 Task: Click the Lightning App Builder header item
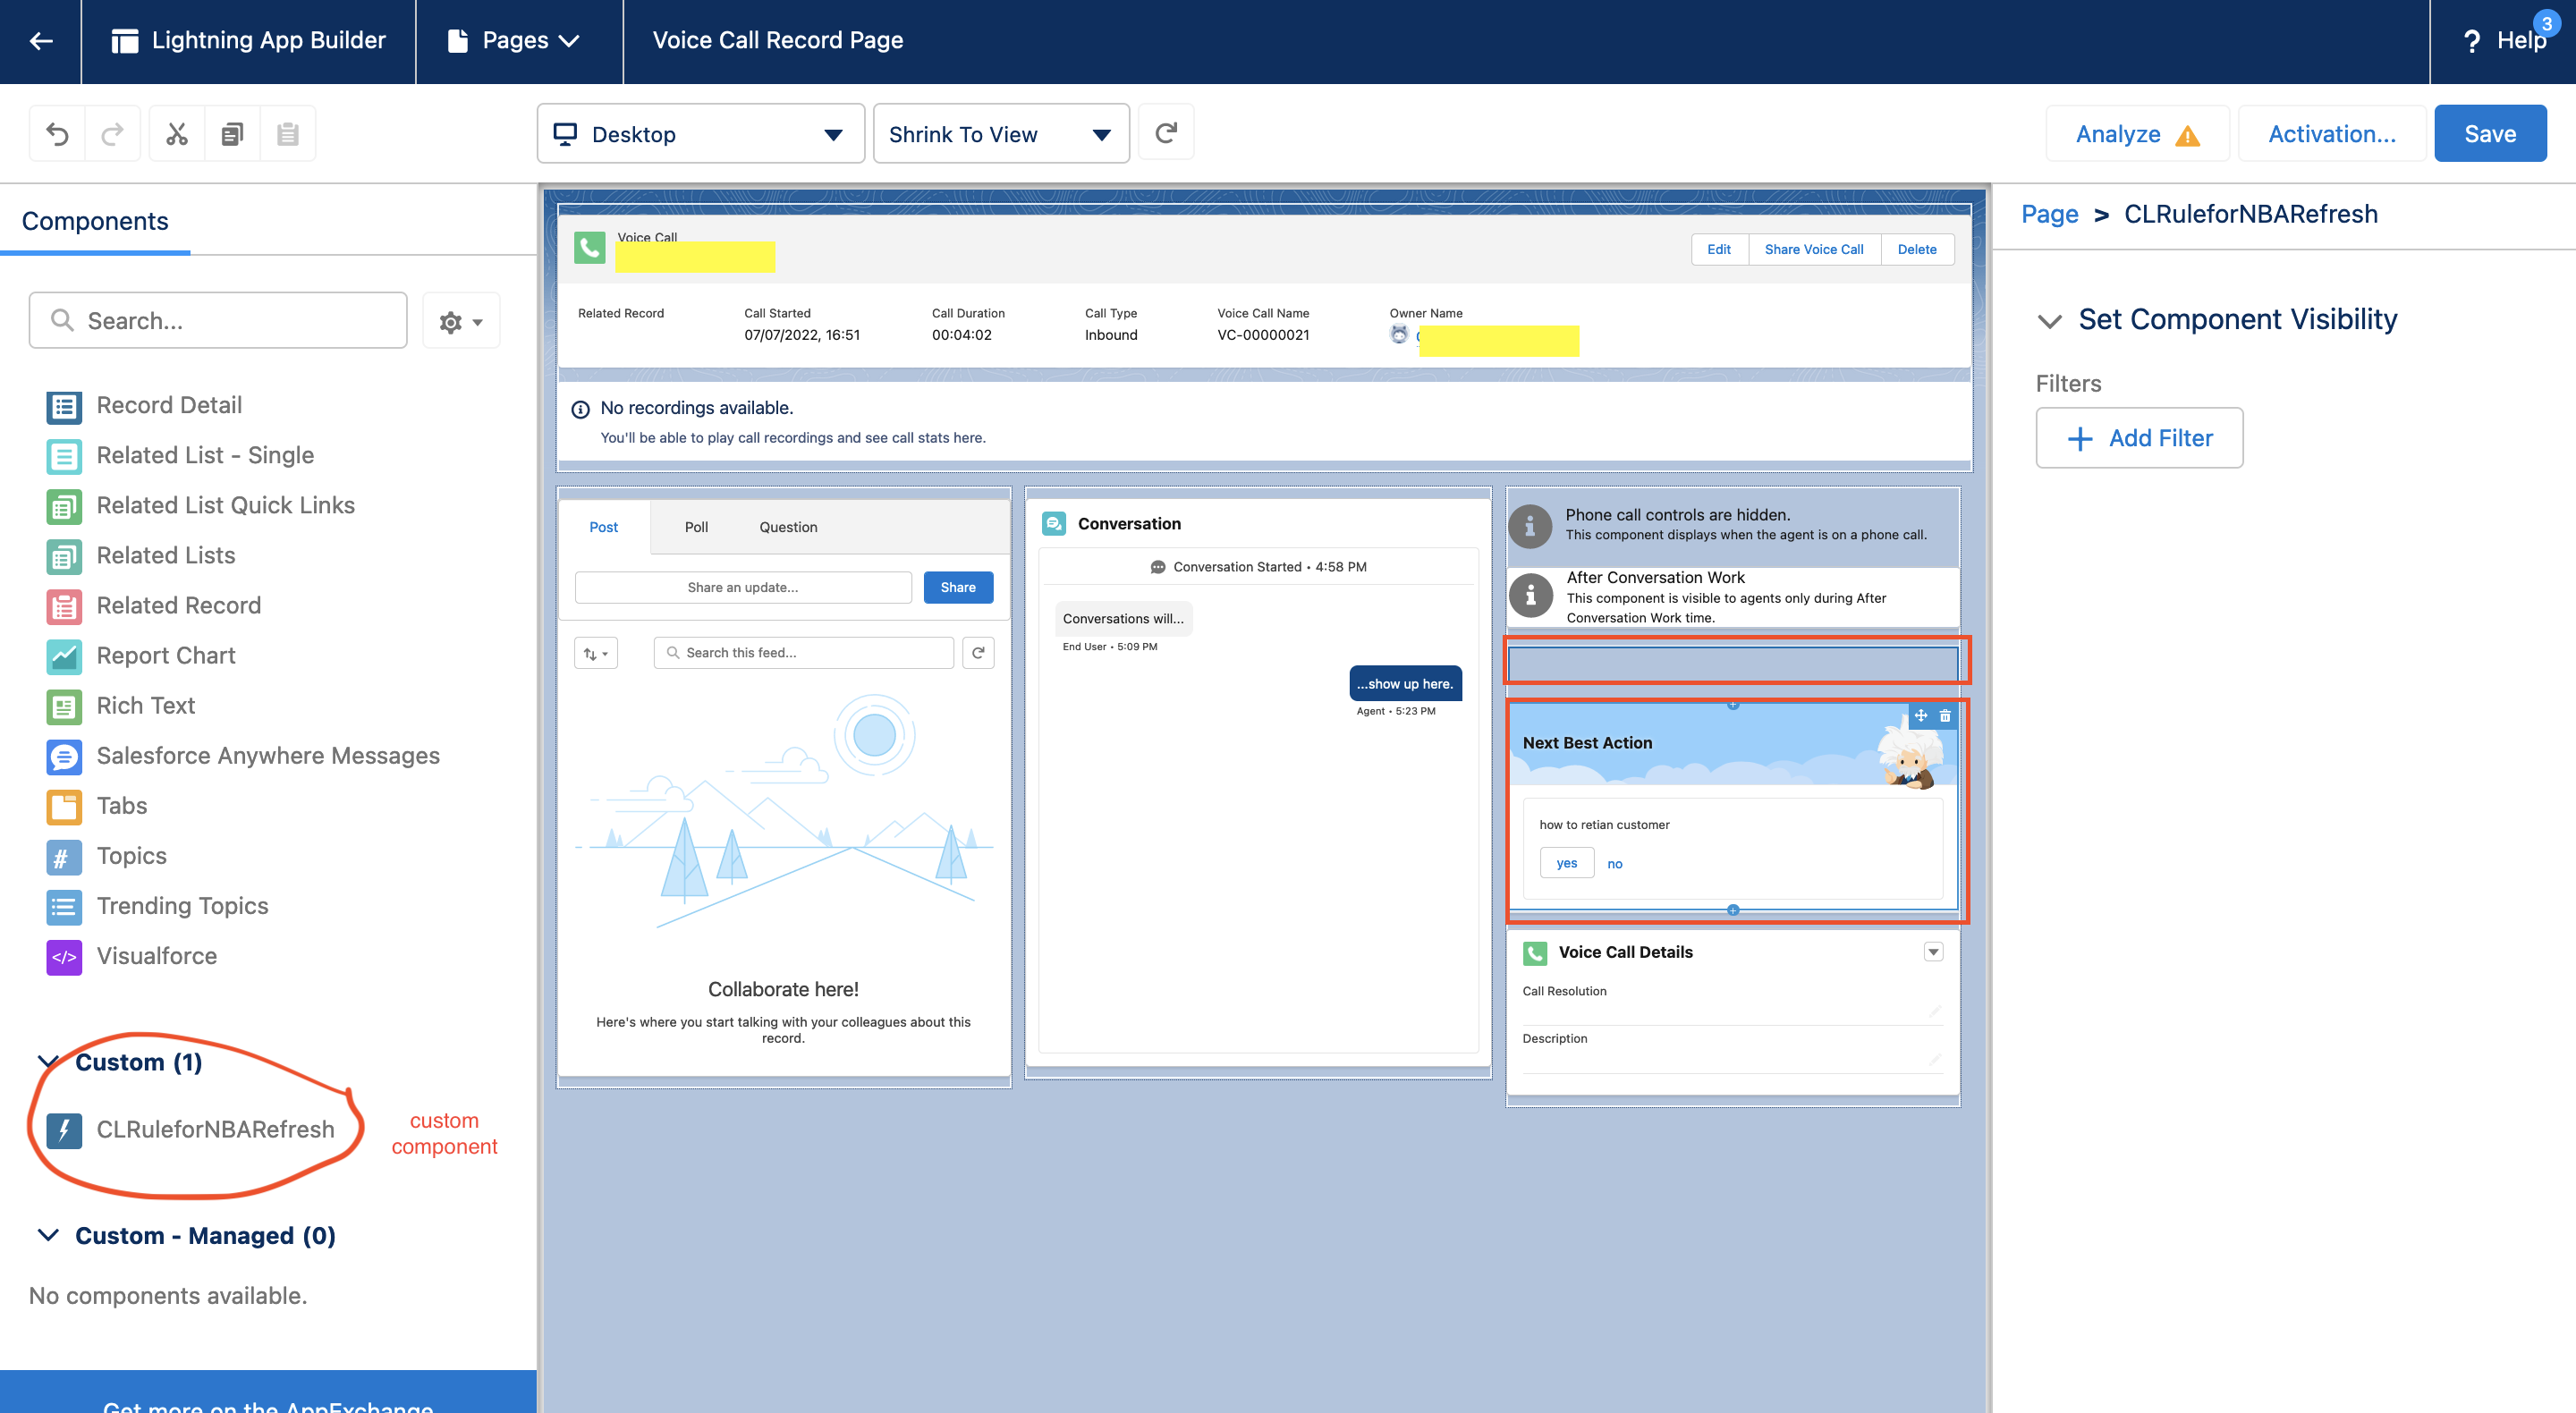click(248, 41)
